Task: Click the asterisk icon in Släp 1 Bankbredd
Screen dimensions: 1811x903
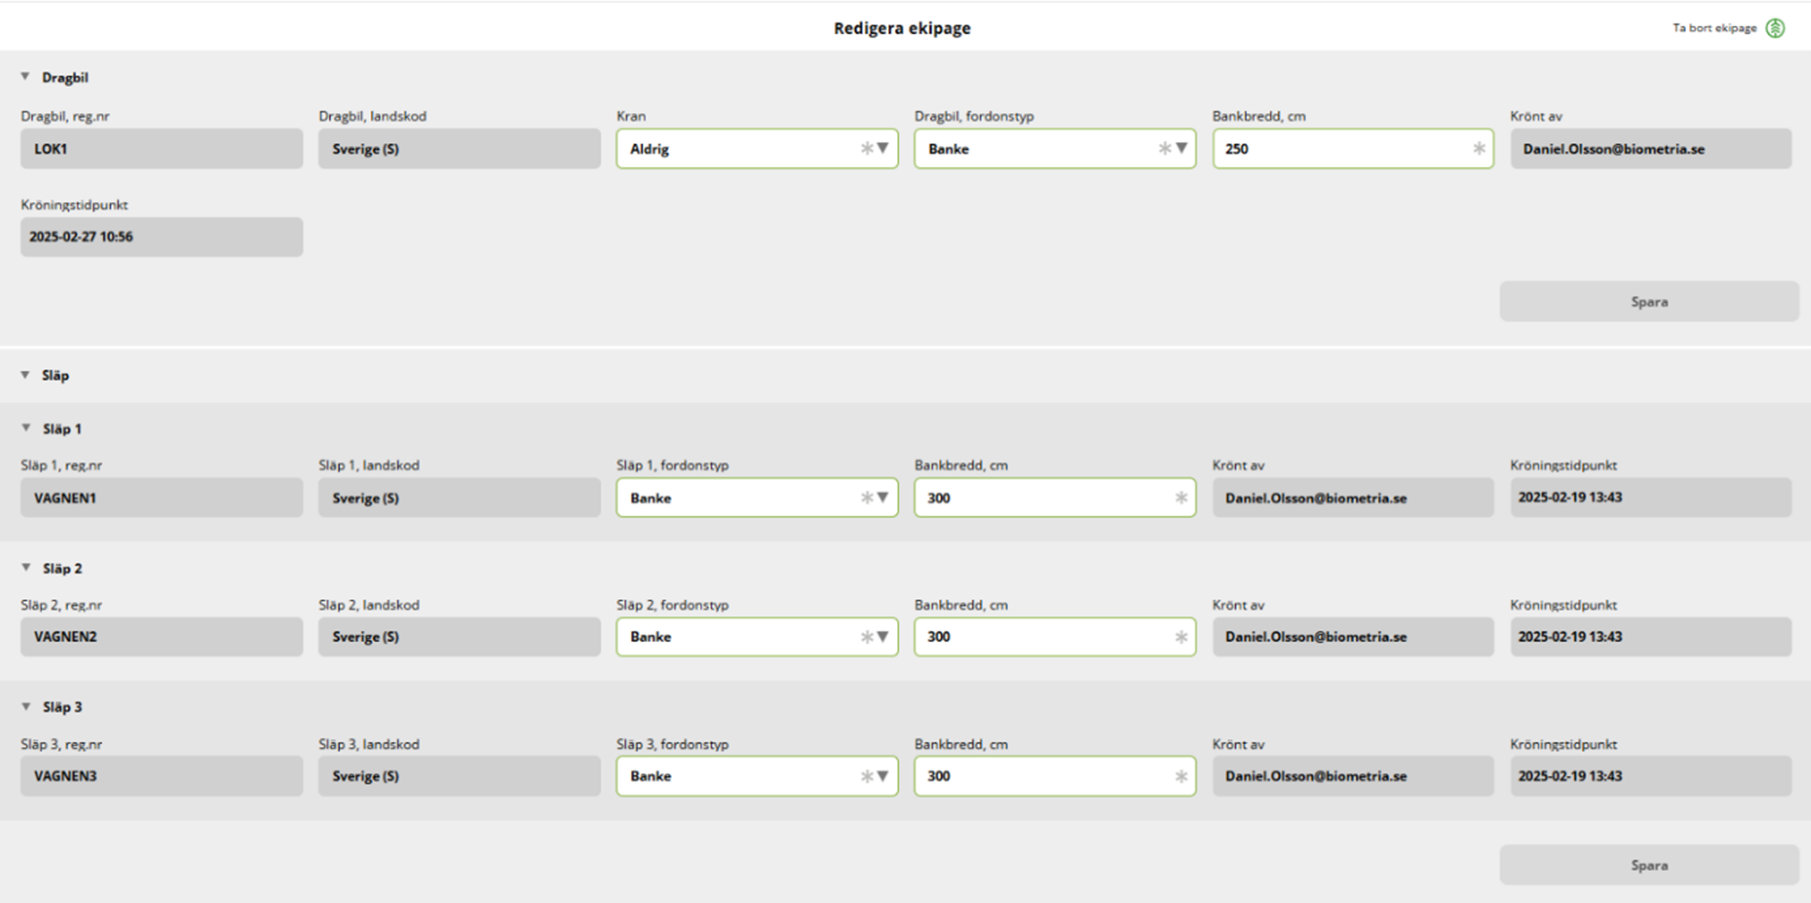Action: (x=1181, y=498)
